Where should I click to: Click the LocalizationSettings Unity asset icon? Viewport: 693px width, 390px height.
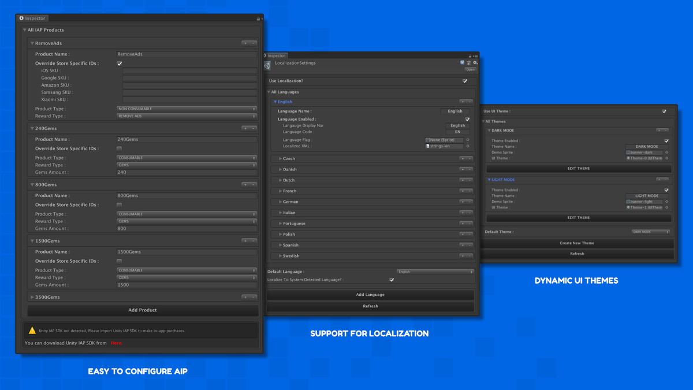[267, 65]
